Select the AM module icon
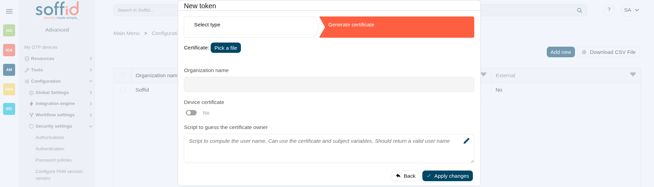Viewport: 654px width, 187px height. click(9, 70)
